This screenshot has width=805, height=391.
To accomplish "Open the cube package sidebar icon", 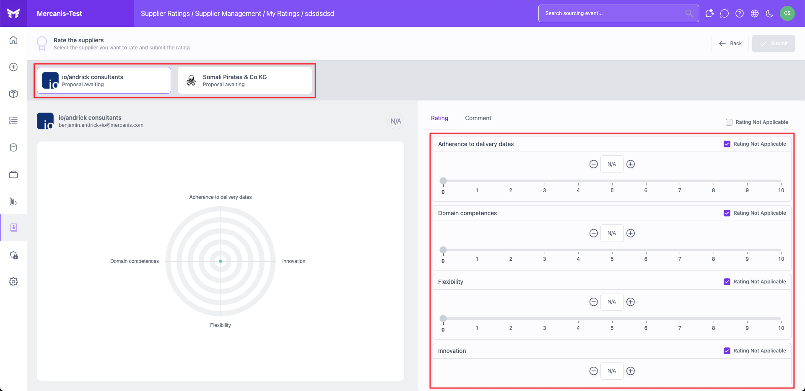I will click(x=13, y=94).
